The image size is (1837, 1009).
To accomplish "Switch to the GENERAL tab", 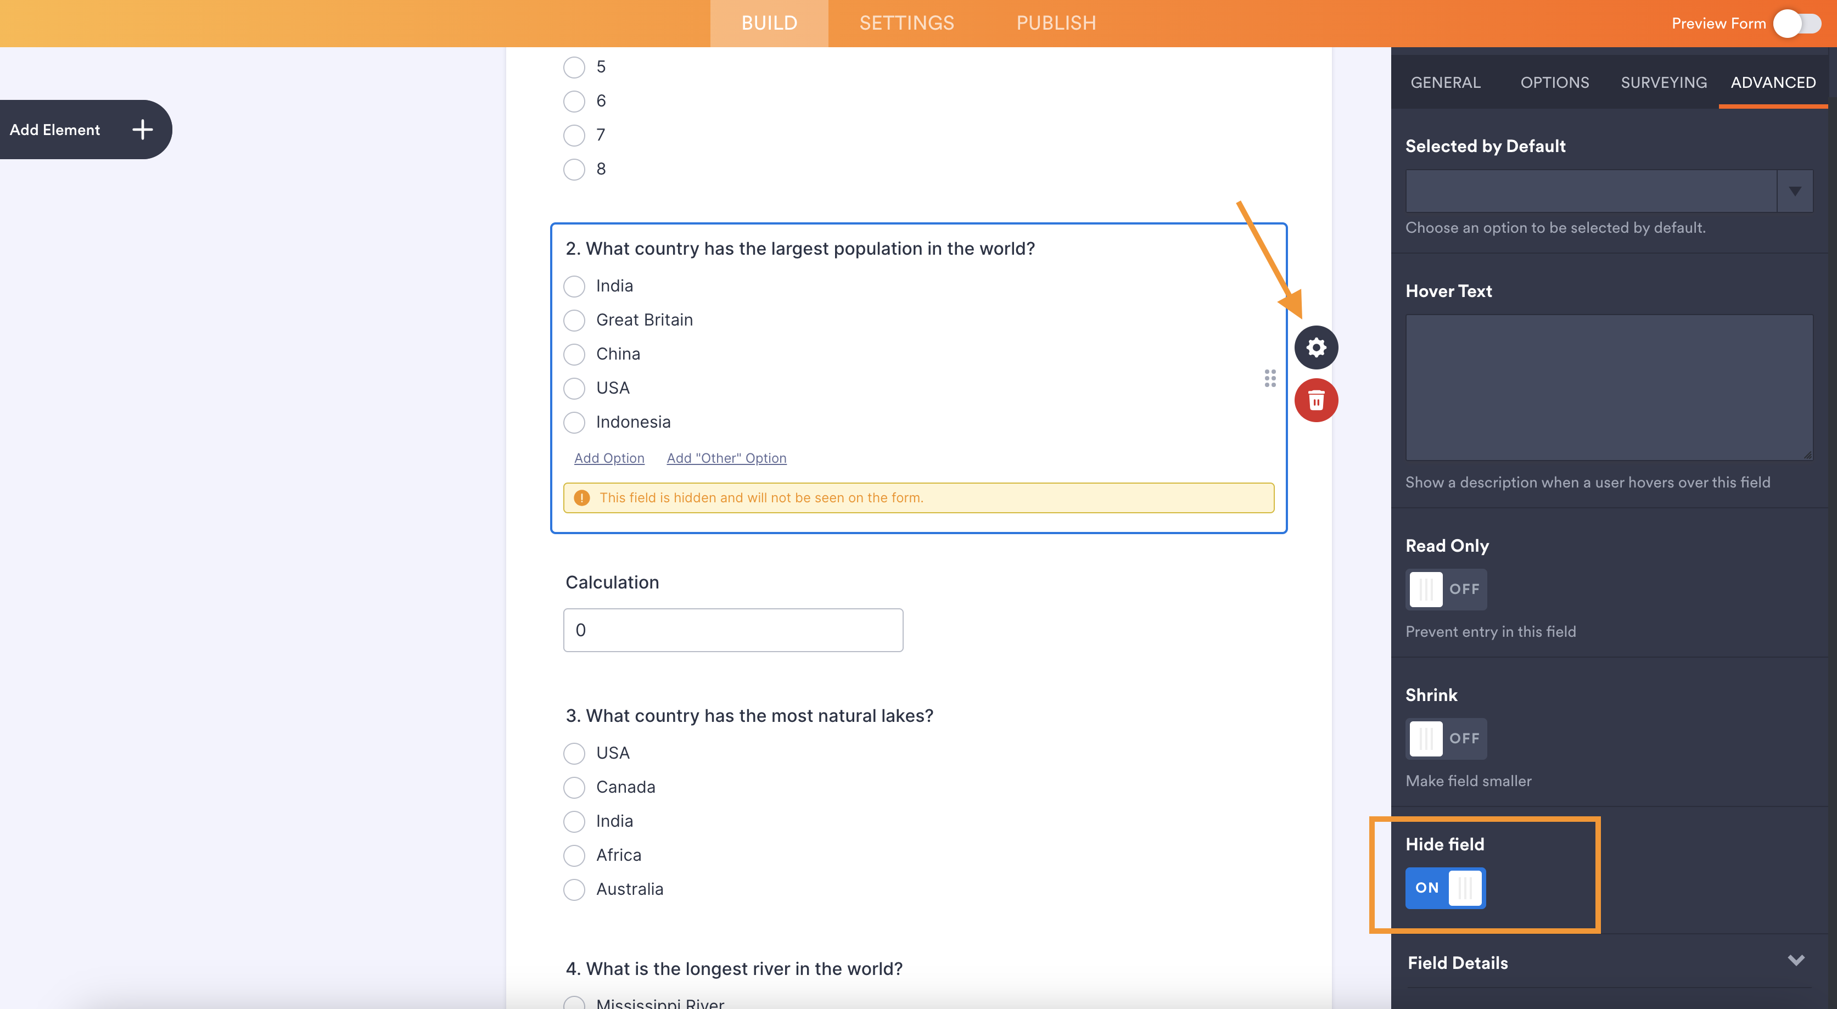I will pyautogui.click(x=1446, y=82).
